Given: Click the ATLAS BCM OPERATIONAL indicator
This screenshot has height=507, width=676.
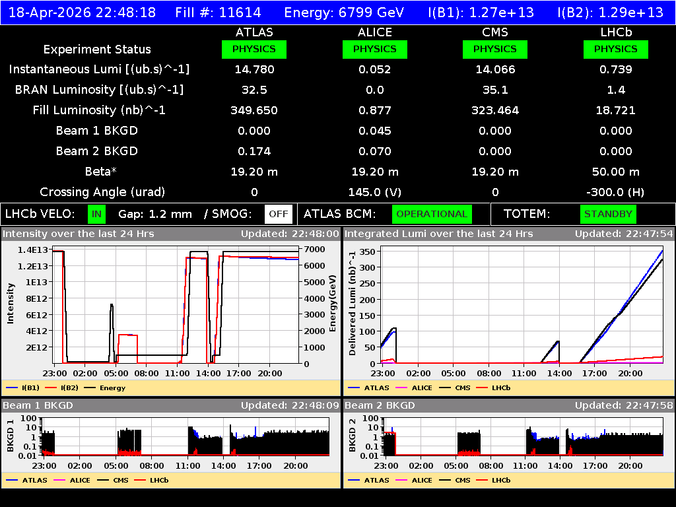Looking at the screenshot, I should point(432,214).
